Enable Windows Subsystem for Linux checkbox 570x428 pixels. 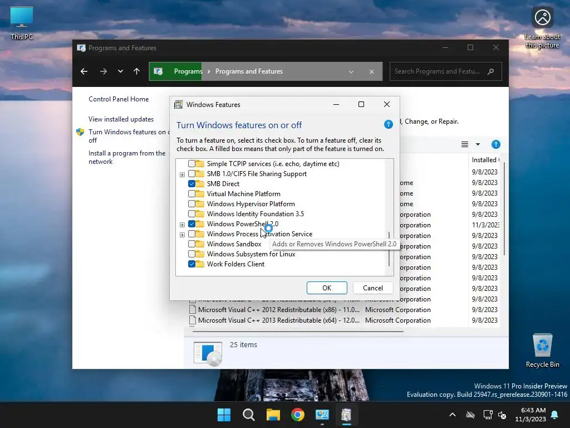(x=191, y=254)
